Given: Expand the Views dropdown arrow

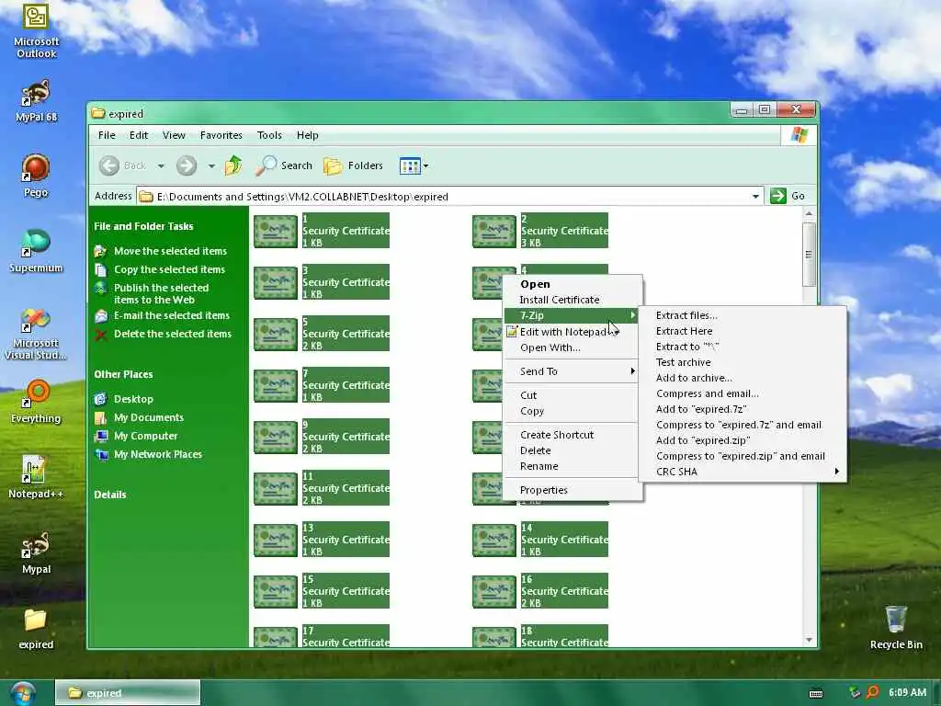Looking at the screenshot, I should coord(425,166).
